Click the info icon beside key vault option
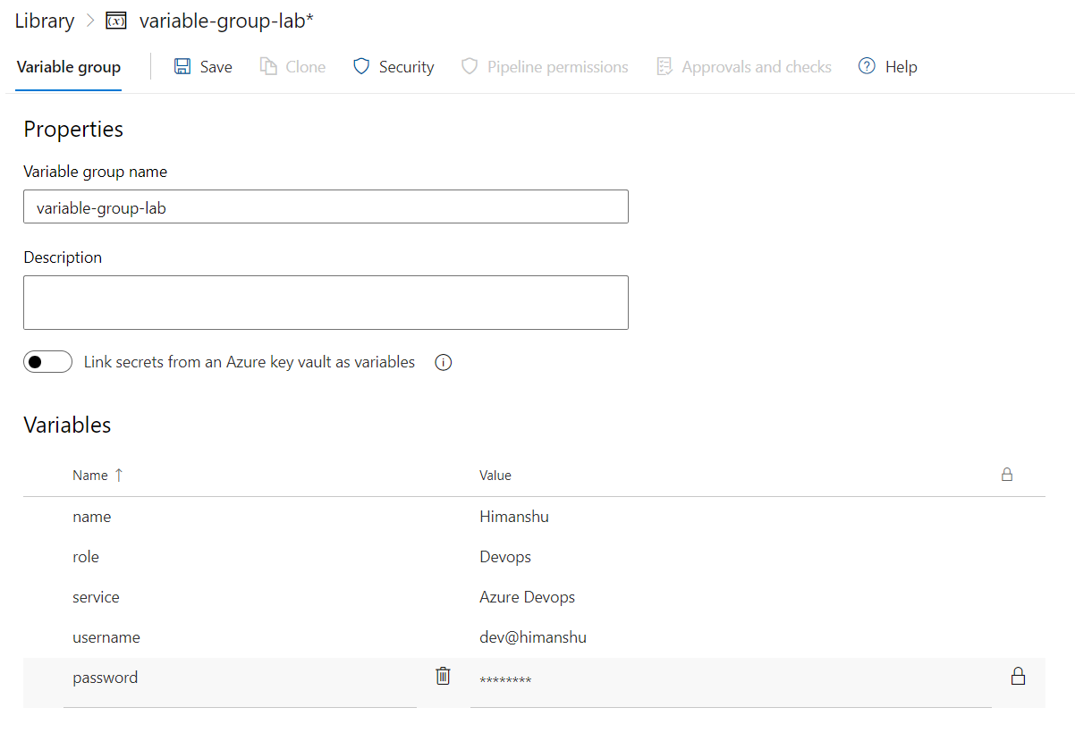The image size is (1075, 733). coord(443,363)
